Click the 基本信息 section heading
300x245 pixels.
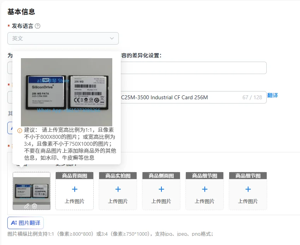[21, 12]
